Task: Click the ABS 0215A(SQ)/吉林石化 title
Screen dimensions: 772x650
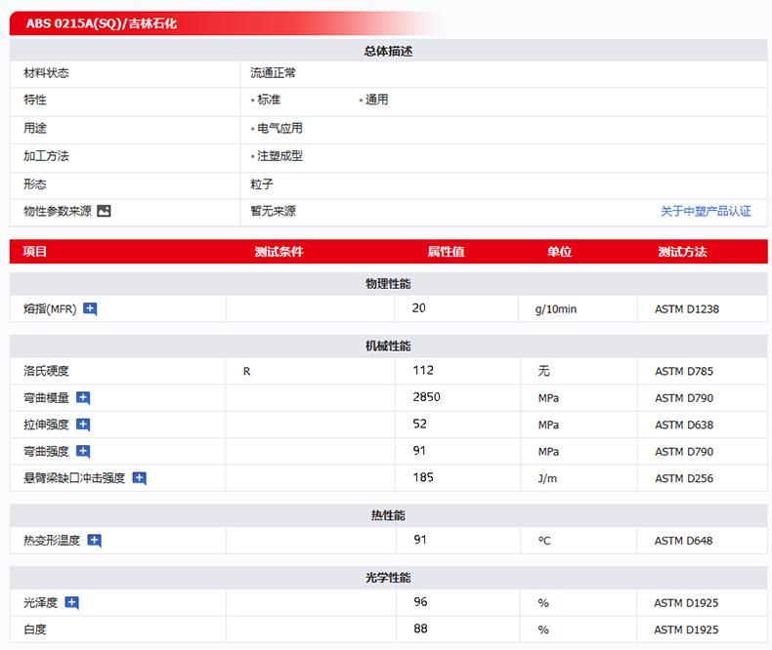Action: (102, 23)
